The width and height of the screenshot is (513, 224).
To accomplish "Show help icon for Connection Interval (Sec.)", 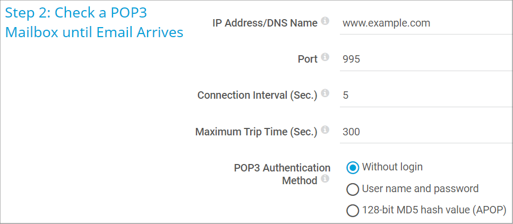I will (x=324, y=93).
